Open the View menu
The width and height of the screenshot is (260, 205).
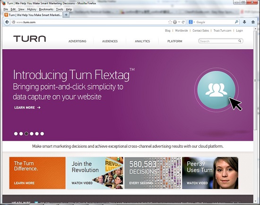pyautogui.click(x=21, y=9)
